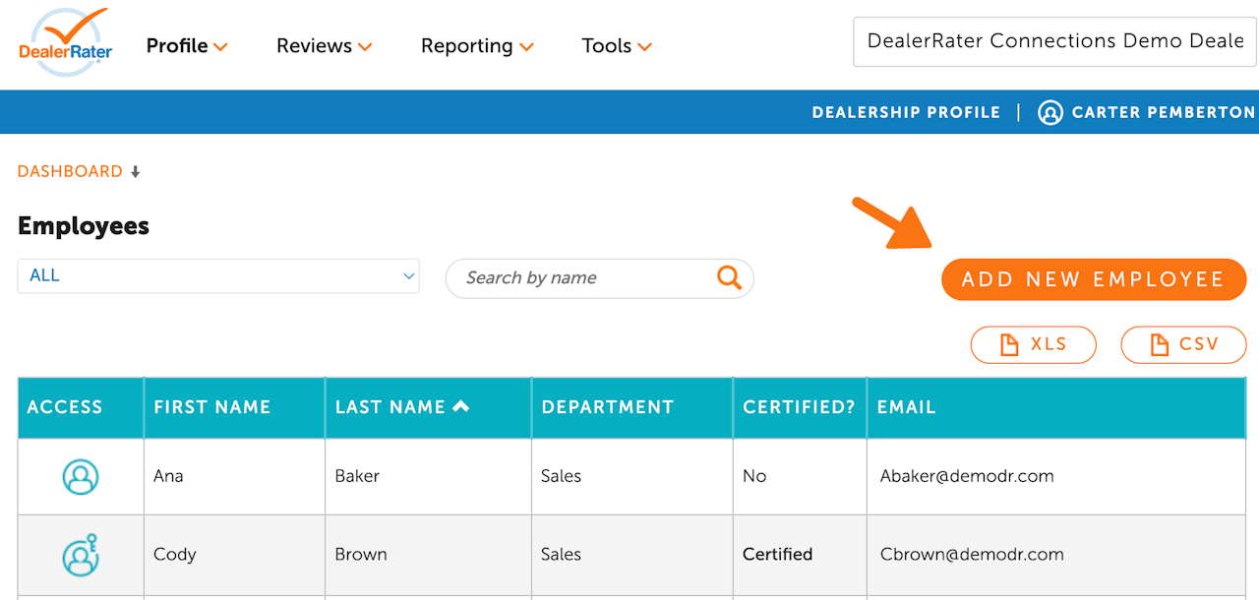Open the Reviews menu

(324, 46)
